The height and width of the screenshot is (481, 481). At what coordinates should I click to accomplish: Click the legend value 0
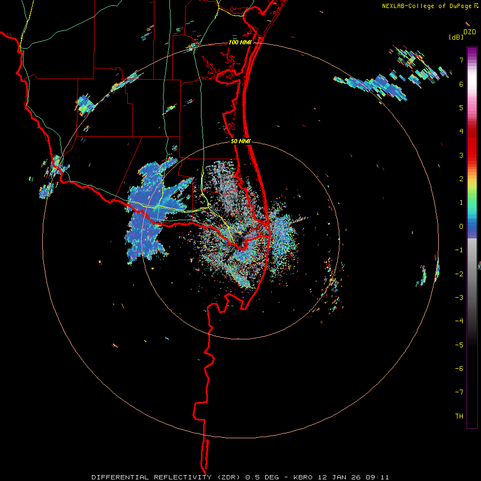[x=461, y=227]
